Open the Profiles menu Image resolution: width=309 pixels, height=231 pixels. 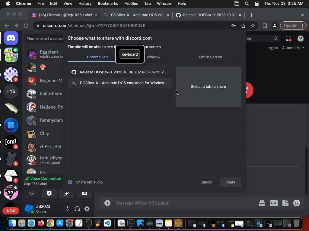[x=131, y=4]
